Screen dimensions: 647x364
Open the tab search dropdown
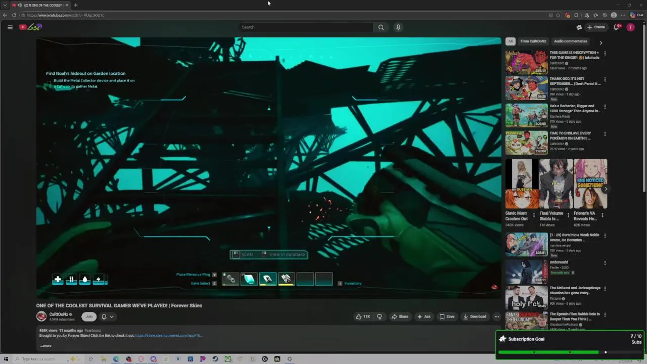coord(5,5)
